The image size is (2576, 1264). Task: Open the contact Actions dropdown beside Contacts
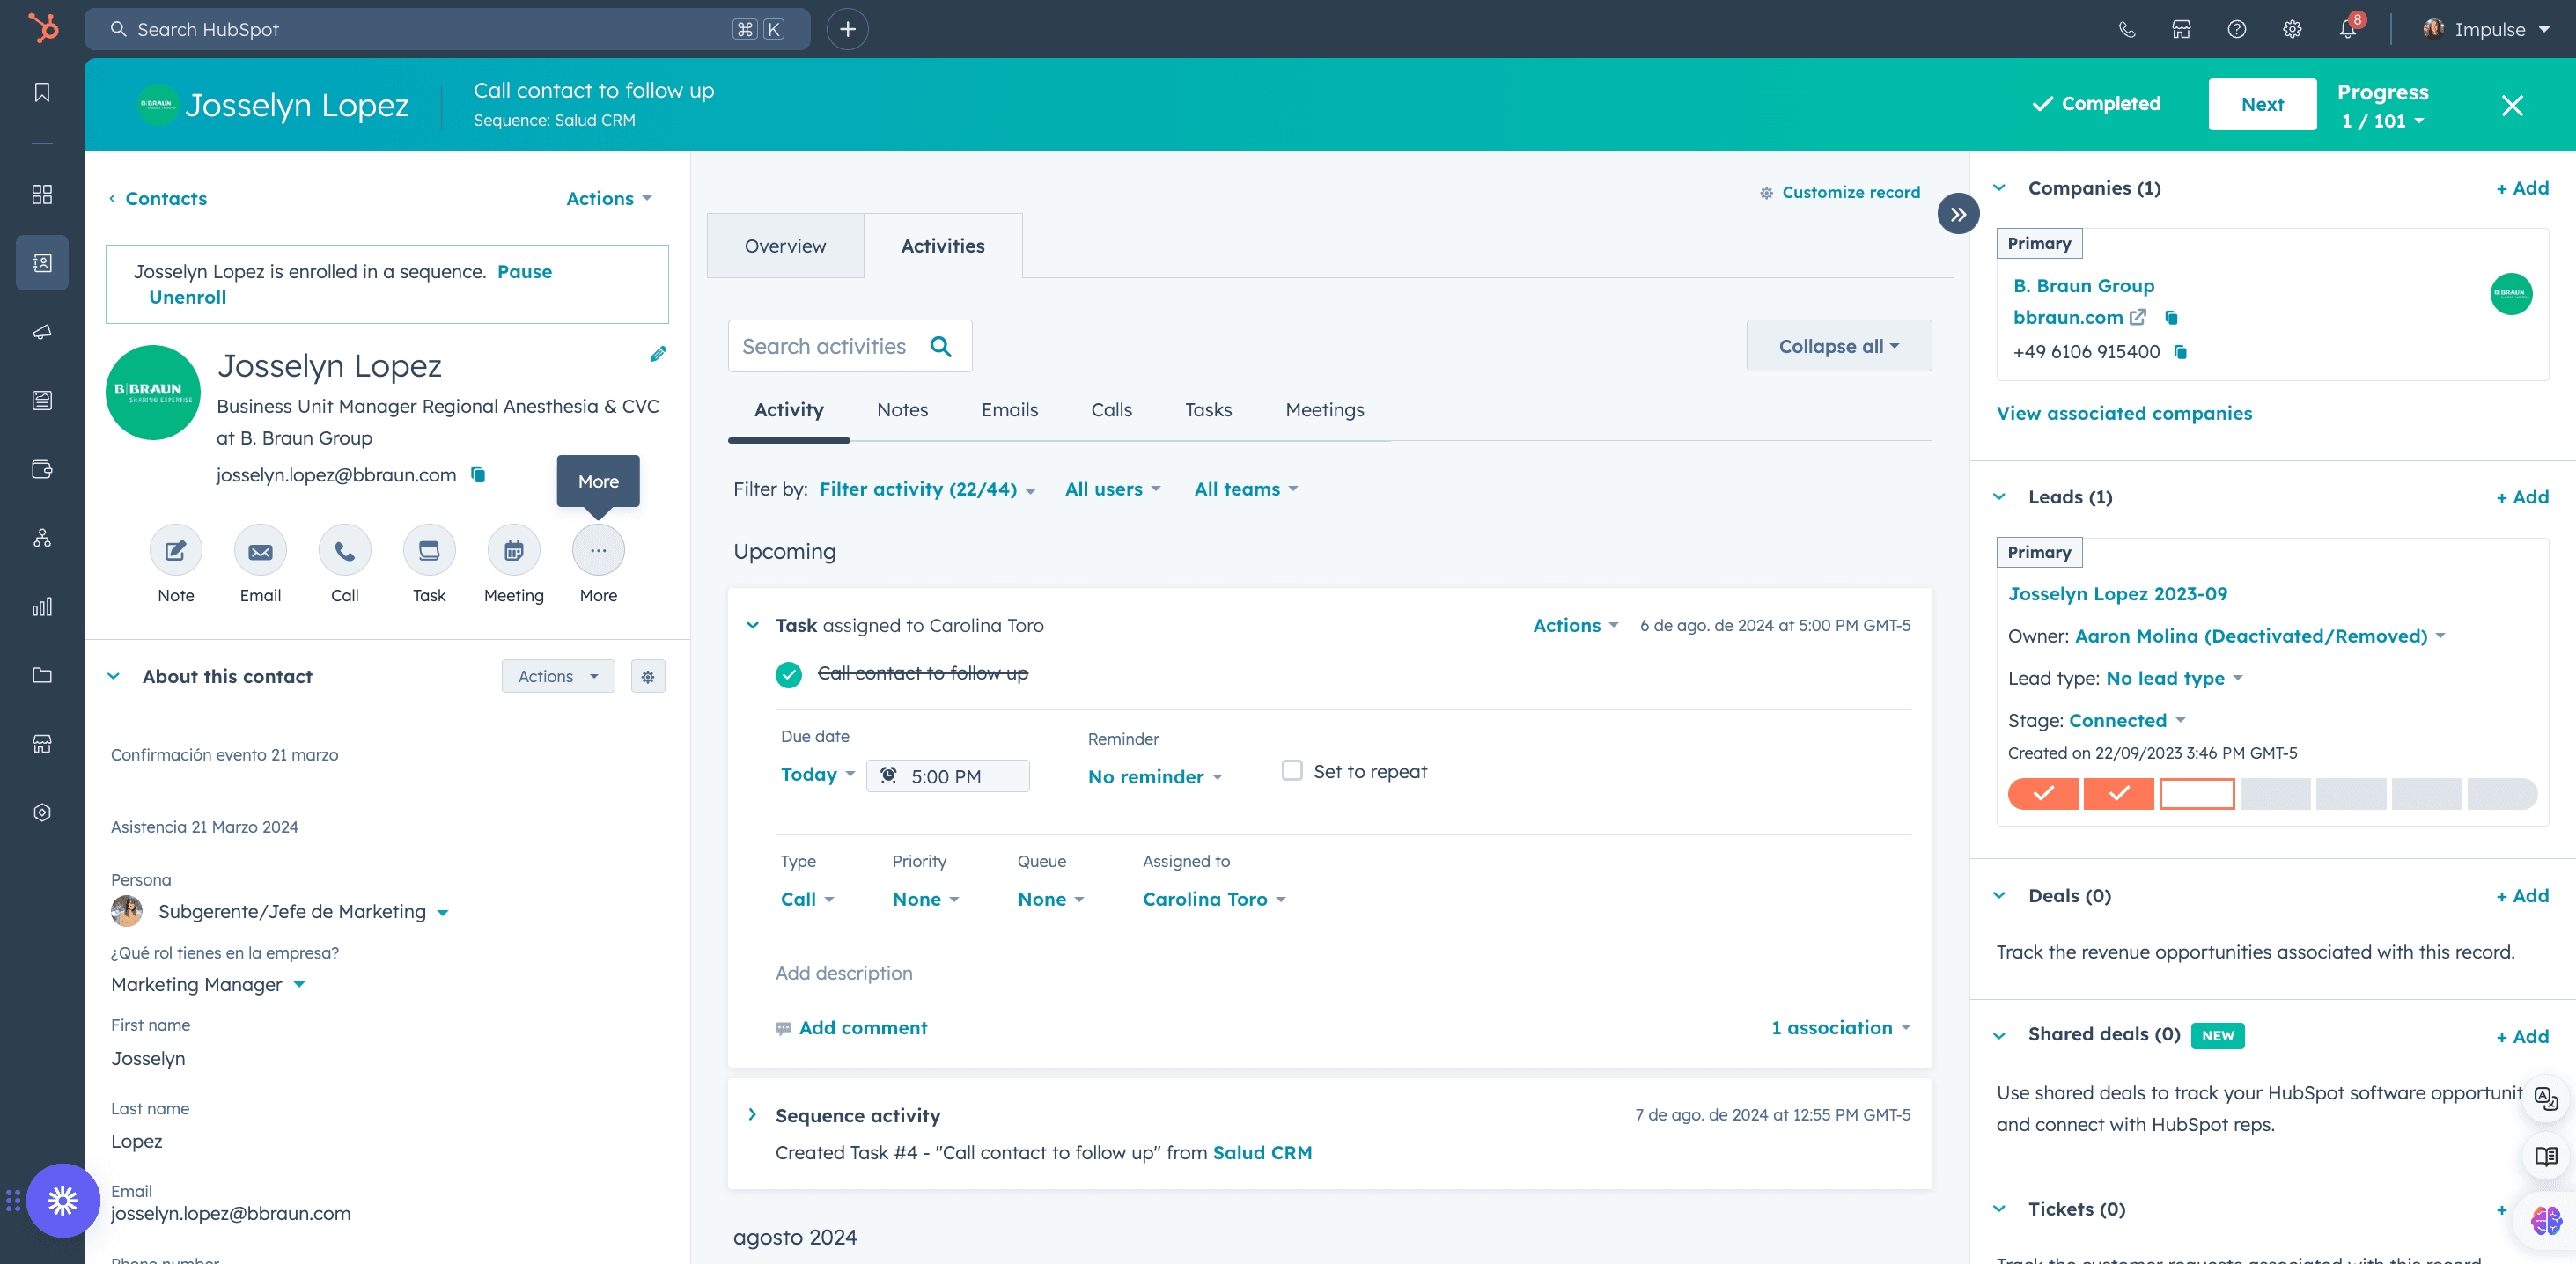tap(609, 198)
